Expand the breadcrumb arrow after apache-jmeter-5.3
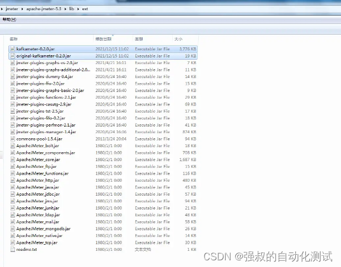Viewport: 341px width, 267px height. coord(65,9)
